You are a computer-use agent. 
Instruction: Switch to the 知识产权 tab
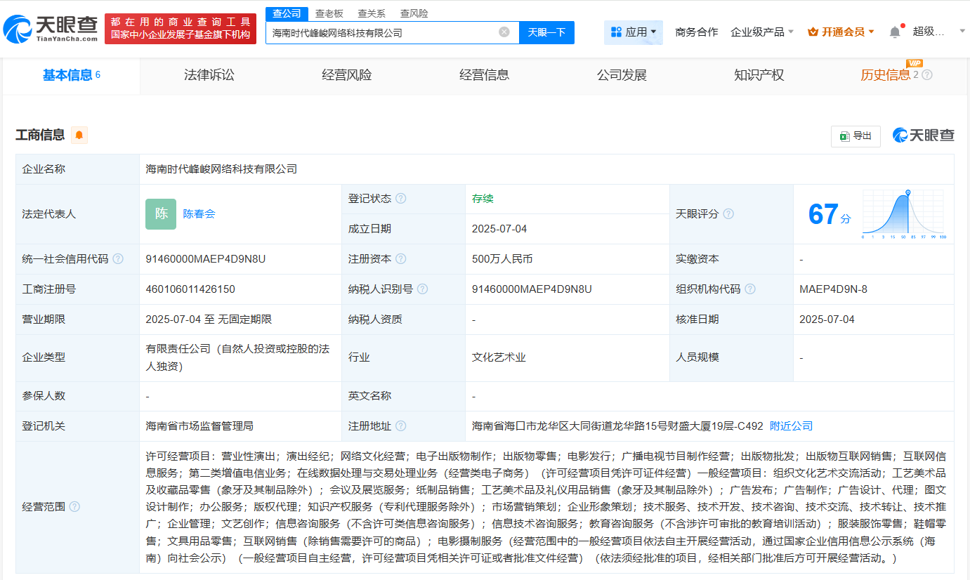click(759, 75)
